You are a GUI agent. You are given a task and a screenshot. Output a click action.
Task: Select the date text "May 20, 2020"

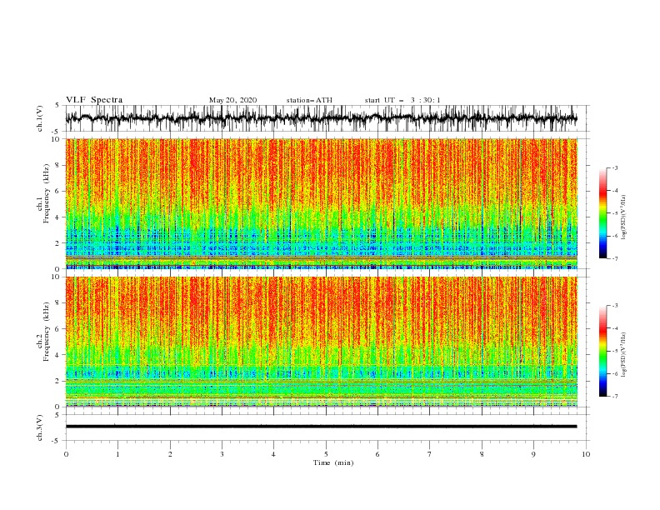pos(232,100)
